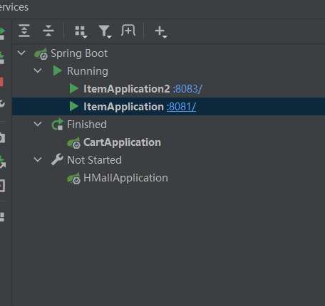Click the Spring Boot leaf icon
325x306 pixels.
click(41, 53)
